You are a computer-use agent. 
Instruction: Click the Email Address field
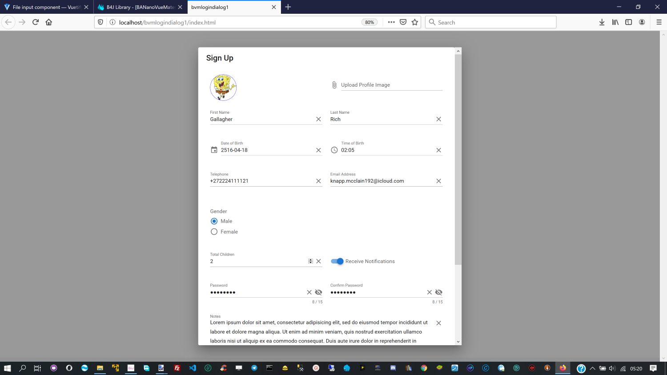click(x=382, y=181)
